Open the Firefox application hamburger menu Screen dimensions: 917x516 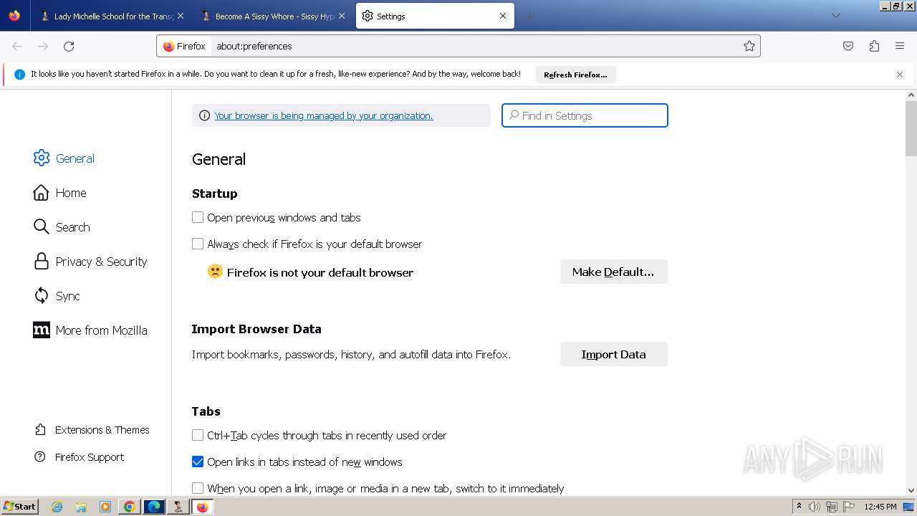[x=900, y=46]
